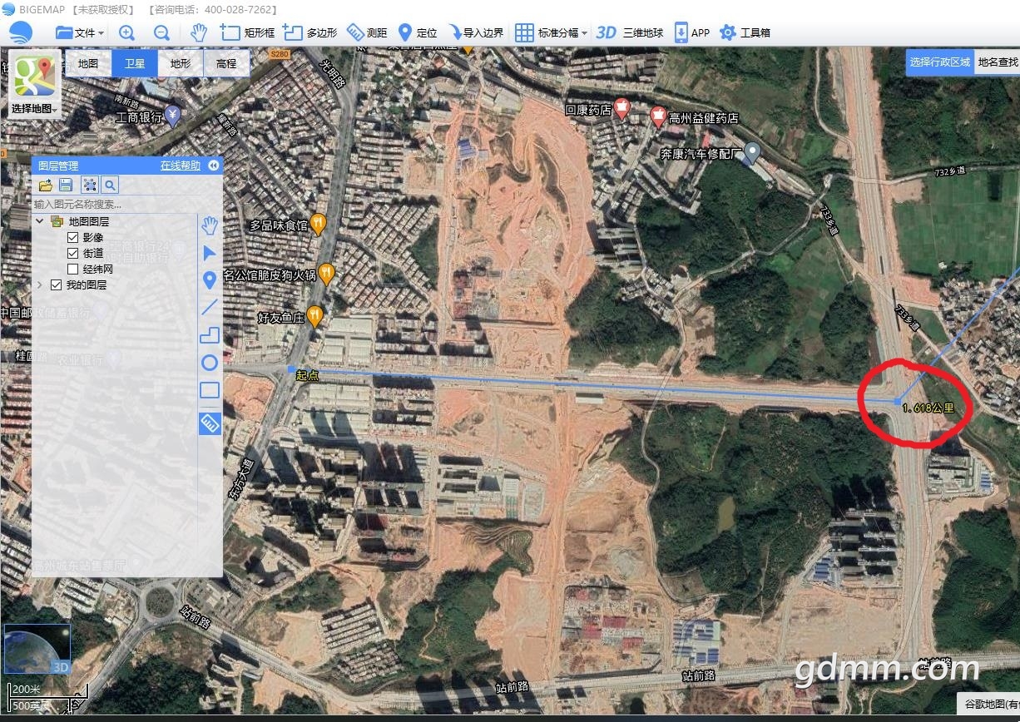Click the 回康药店 pharmacy marker

[x=621, y=110]
